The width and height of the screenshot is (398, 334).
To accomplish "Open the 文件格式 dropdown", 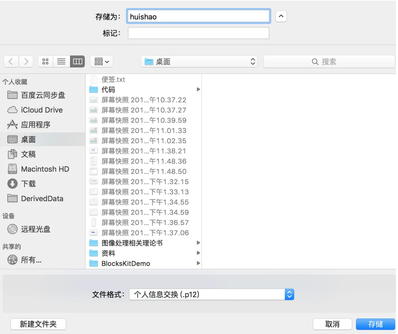I will 212,294.
